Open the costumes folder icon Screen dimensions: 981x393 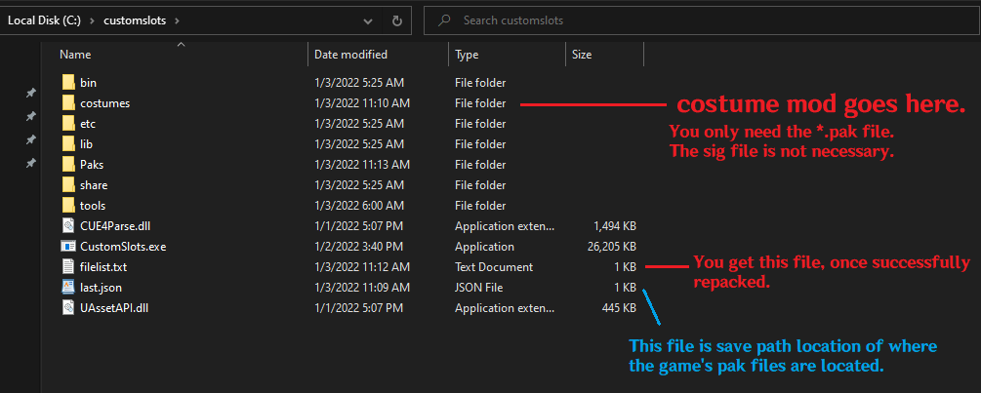click(69, 103)
